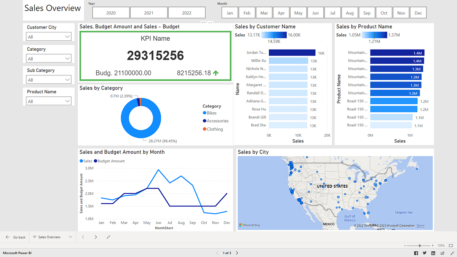Select the Jul month slicer button
This screenshot has height=257, width=457.
pyautogui.click(x=332, y=12)
